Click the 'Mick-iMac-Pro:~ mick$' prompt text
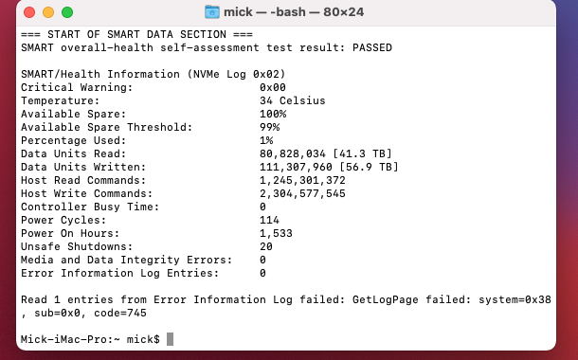The width and height of the screenshot is (578, 360). (90, 339)
